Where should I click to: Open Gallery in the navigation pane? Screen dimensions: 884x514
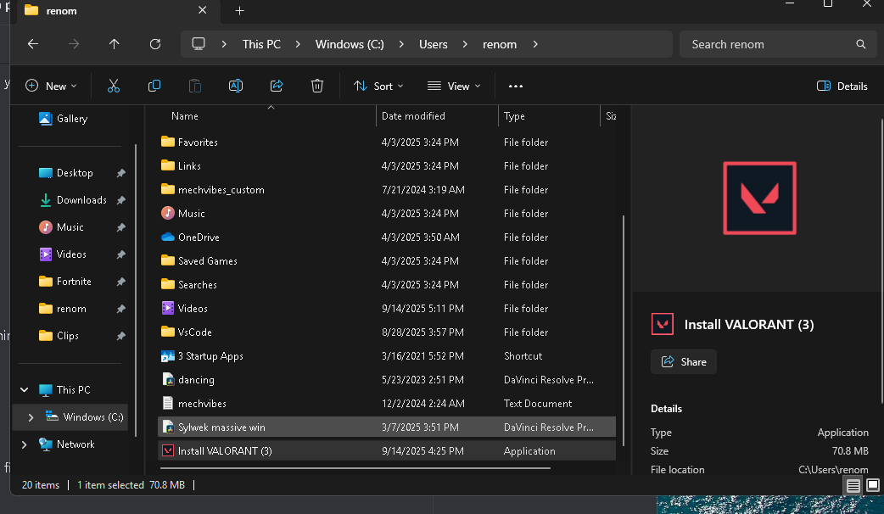click(x=72, y=119)
